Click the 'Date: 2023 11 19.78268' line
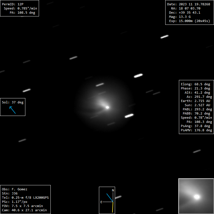 (188, 4)
